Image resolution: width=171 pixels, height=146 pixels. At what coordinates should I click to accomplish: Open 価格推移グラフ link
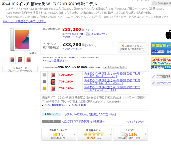pyautogui.click(x=99, y=34)
